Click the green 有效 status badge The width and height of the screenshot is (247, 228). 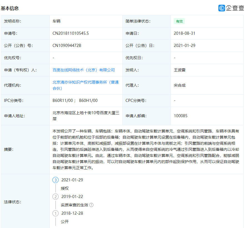(179, 21)
